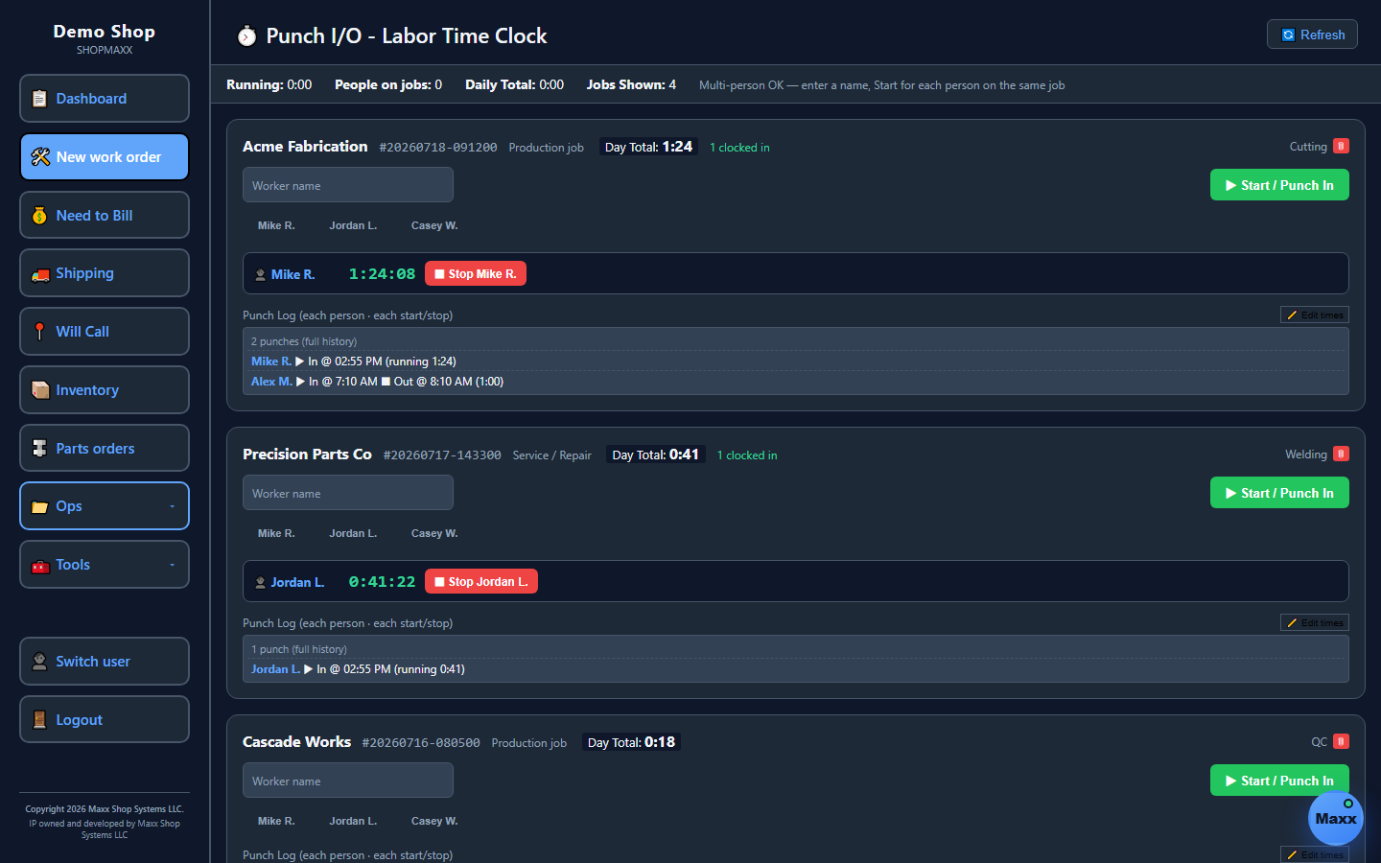Viewport: 1381px width, 863px height.
Task: Select job number #20260717-143300
Action: pos(442,455)
